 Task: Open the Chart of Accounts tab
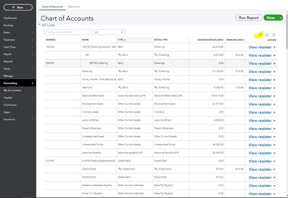(52, 7)
